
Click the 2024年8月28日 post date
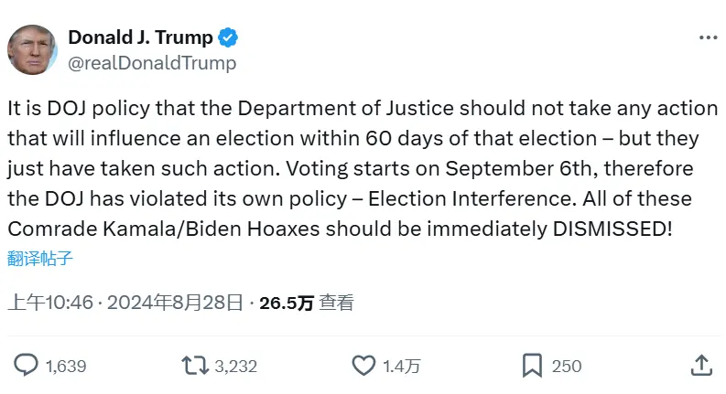coord(172,303)
